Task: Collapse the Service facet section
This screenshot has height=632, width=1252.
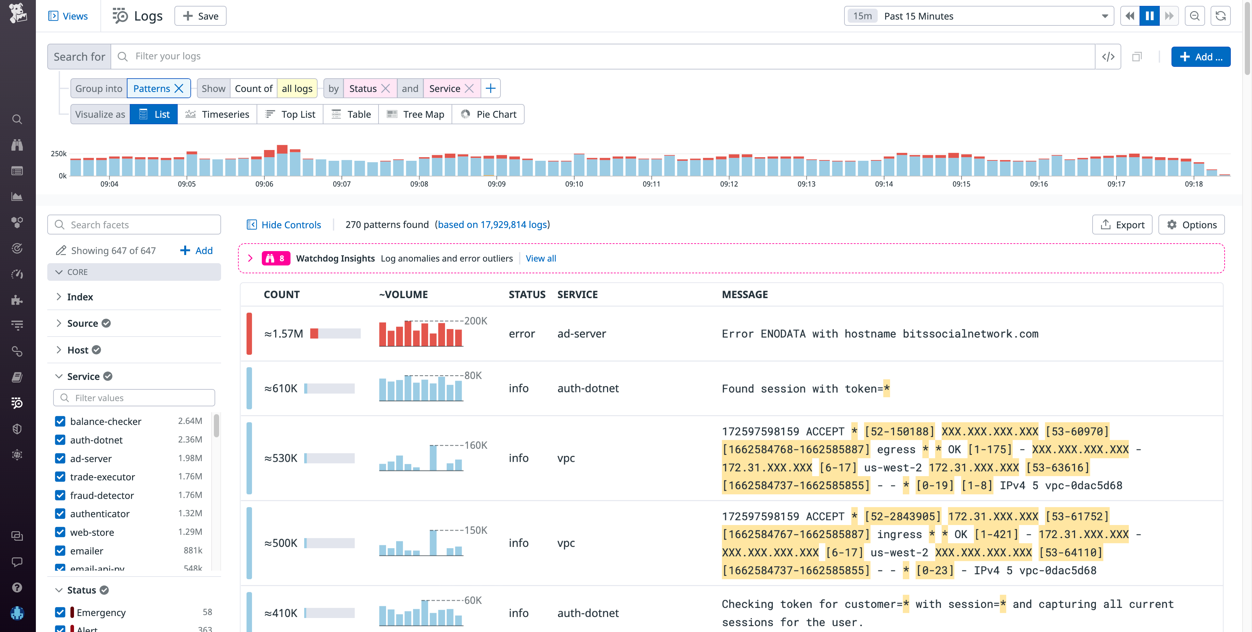Action: click(59, 376)
